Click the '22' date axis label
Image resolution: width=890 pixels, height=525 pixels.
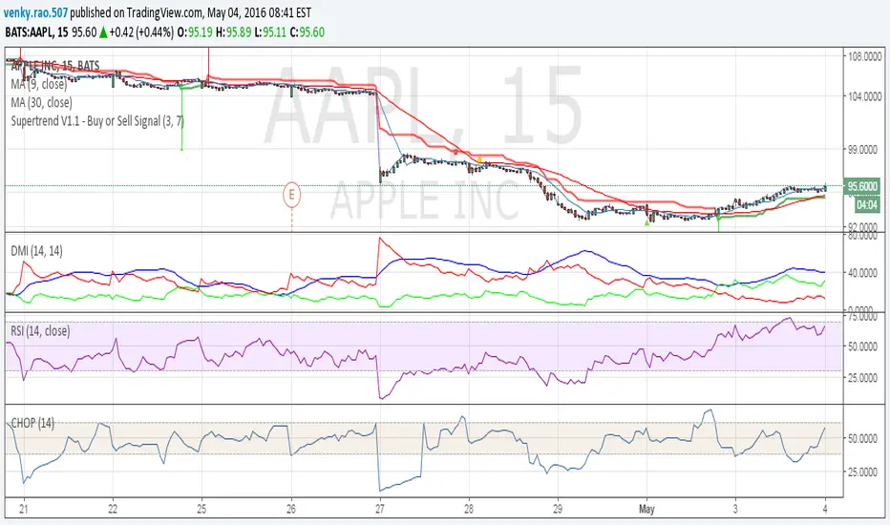click(x=113, y=509)
